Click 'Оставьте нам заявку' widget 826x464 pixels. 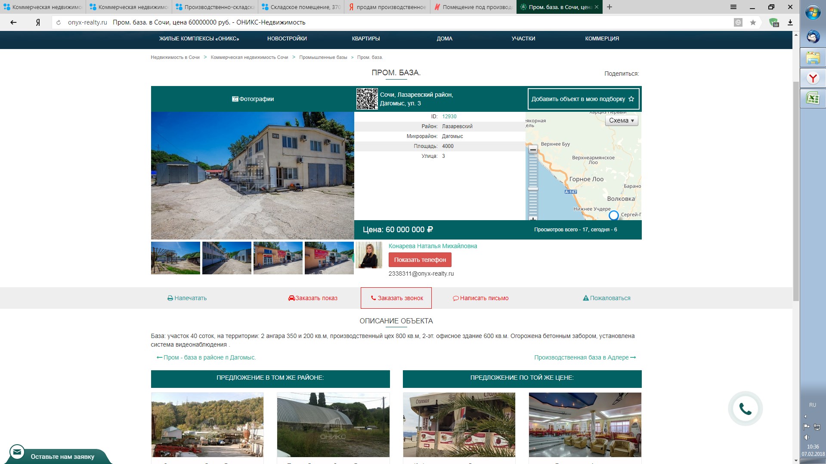pyautogui.click(x=62, y=457)
